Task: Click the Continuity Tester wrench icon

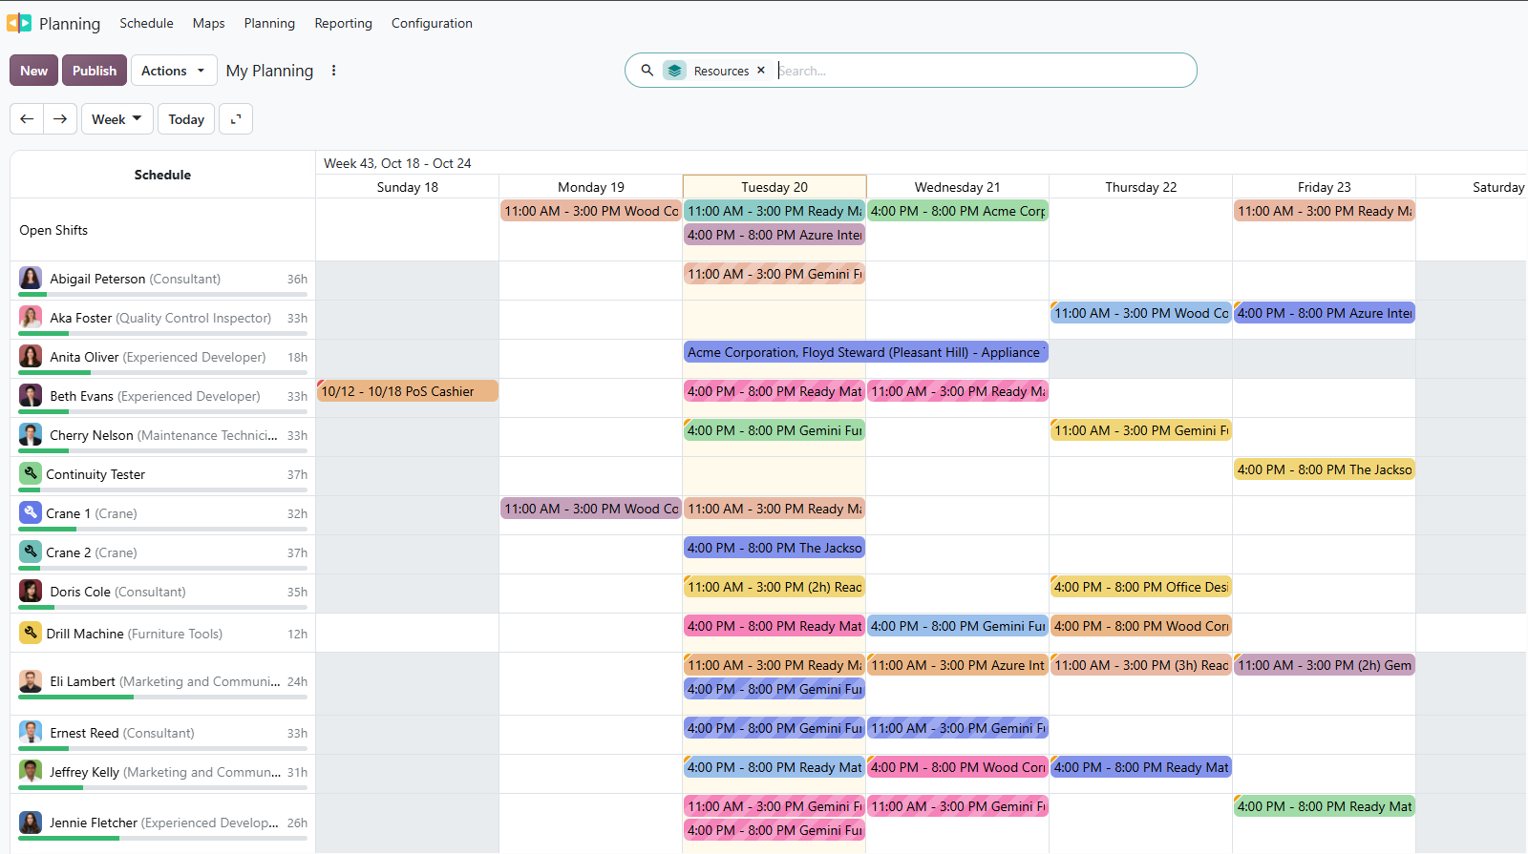Action: (31, 473)
